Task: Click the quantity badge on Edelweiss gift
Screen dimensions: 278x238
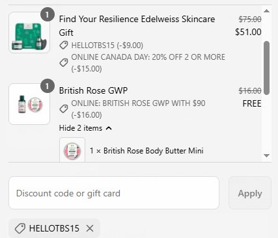Action: pos(47,14)
